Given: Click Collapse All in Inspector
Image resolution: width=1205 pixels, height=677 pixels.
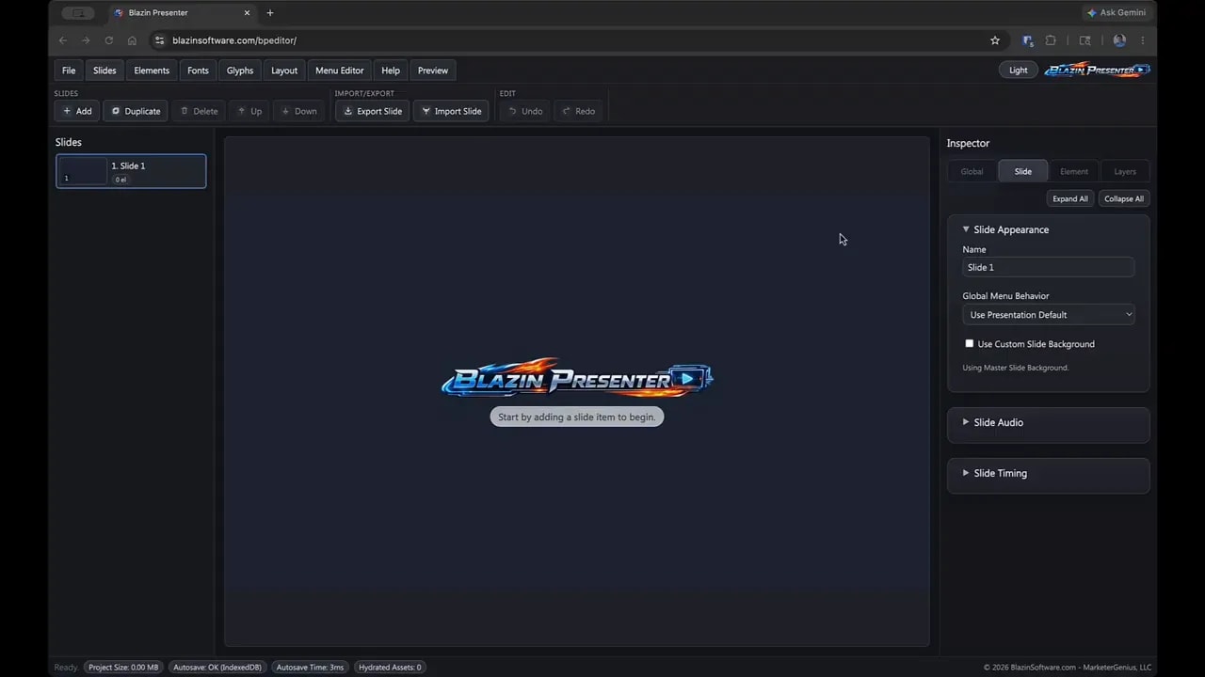Looking at the screenshot, I should click(1124, 198).
